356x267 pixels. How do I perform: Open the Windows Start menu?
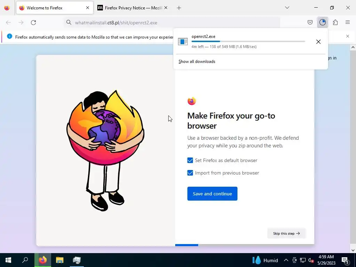[8, 260]
